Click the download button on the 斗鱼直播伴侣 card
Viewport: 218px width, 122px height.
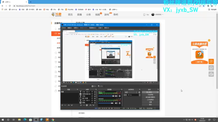point(199,62)
